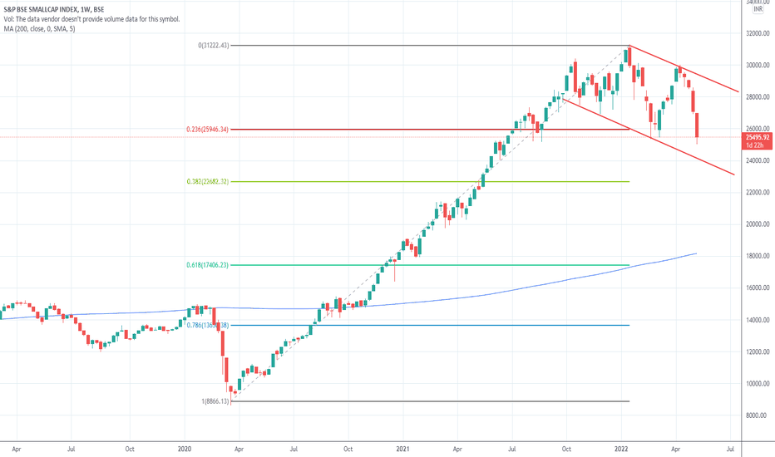The height and width of the screenshot is (457, 775).
Task: Click the gray 0 level line at the top
Action: 430,46
